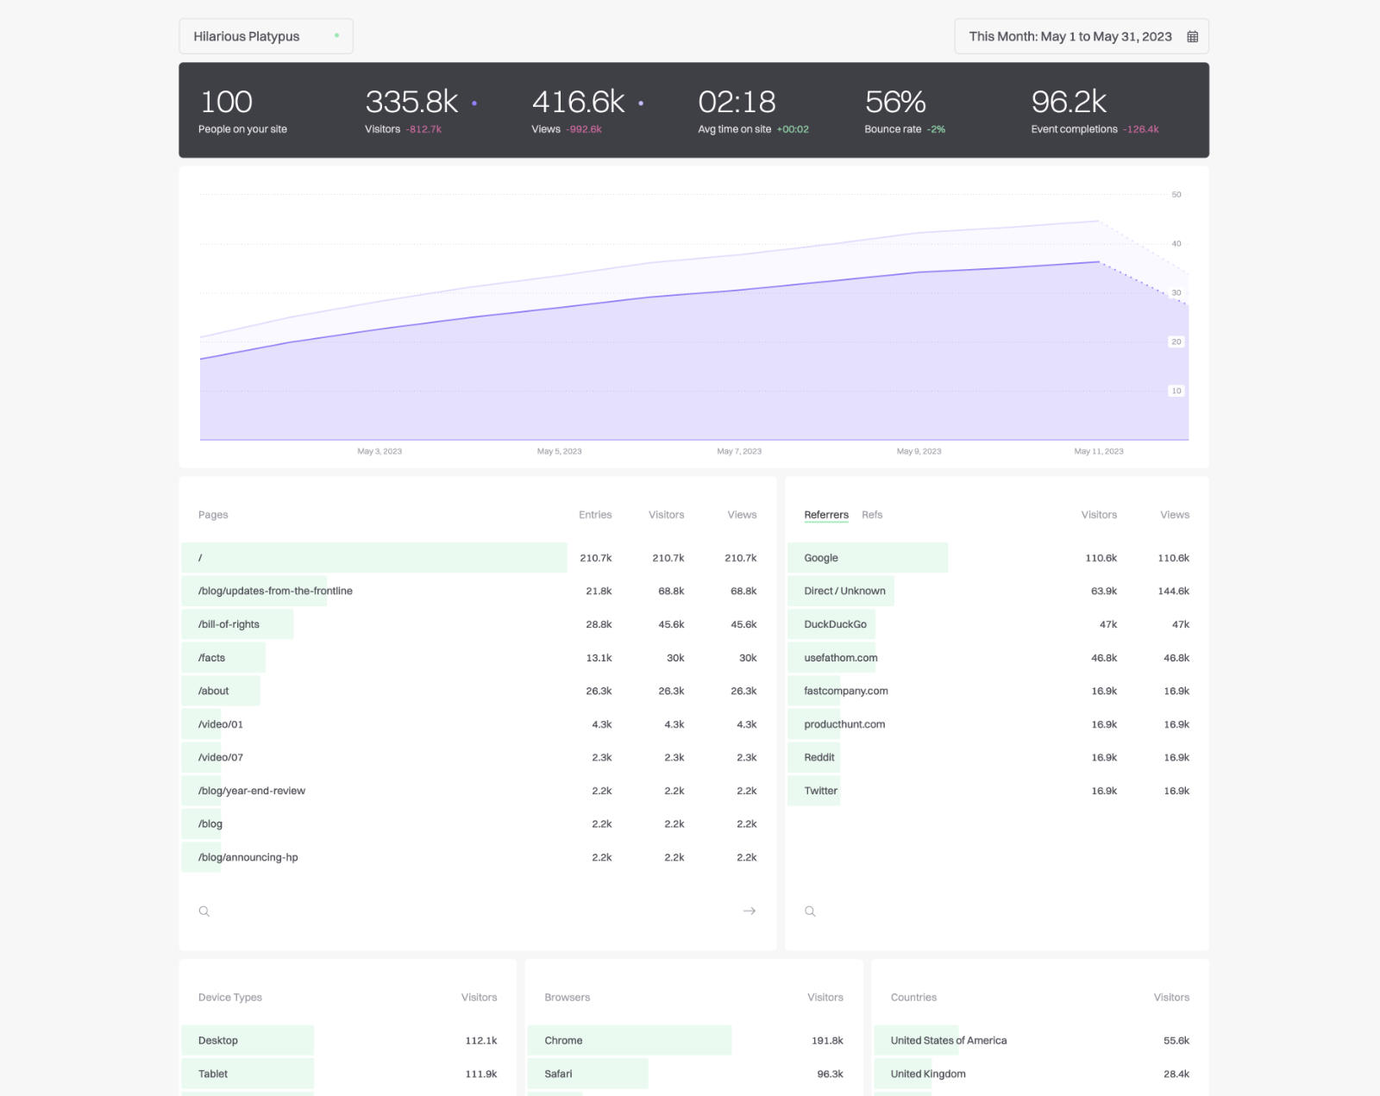The image size is (1380, 1096).
Task: Toggle the Visitors series dot indicator
Action: click(474, 103)
